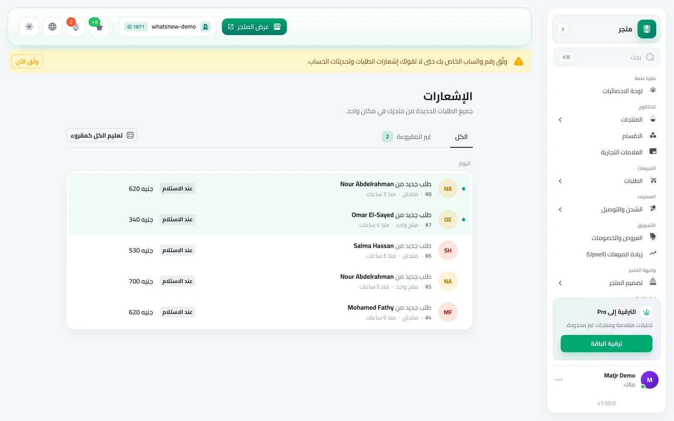Image resolution: width=674 pixels, height=421 pixels.
Task: Click the MF avatar of Mohamed Fathy
Action: 448,312
